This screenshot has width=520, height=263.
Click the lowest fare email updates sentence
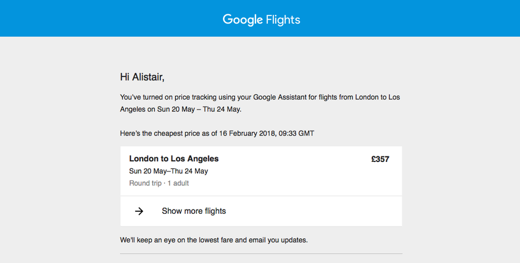pos(214,240)
